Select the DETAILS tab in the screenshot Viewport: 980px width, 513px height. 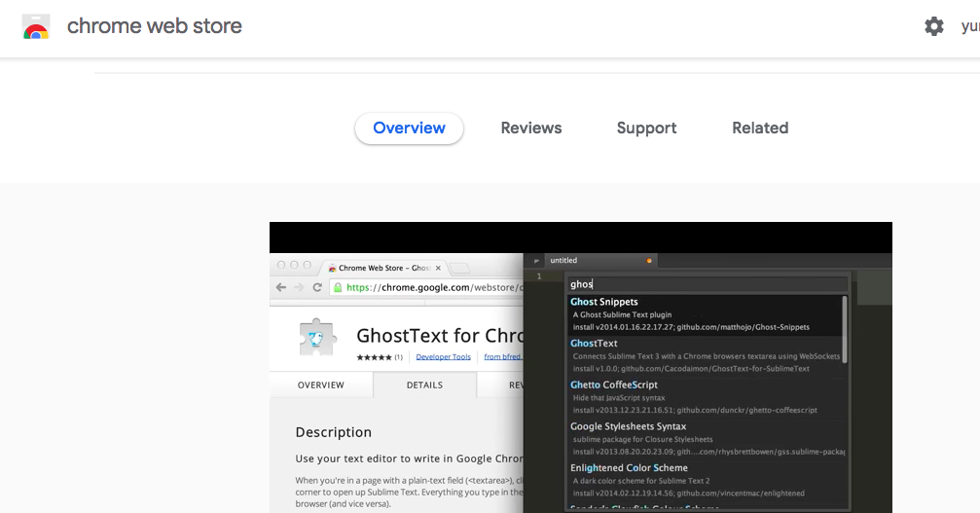(x=424, y=385)
